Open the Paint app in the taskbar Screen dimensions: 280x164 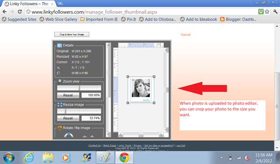[x=105, y=157]
